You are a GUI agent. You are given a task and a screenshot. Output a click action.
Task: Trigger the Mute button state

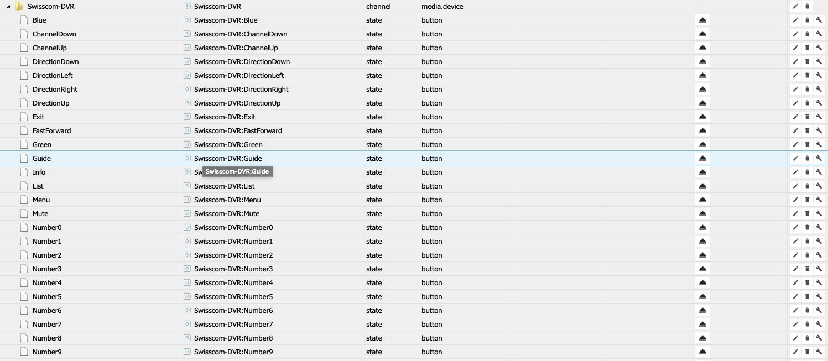702,213
